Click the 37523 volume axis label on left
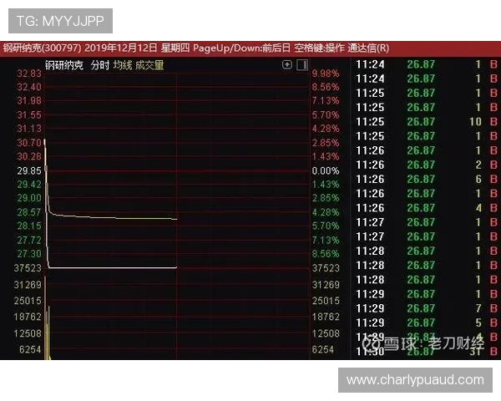The height and width of the screenshot is (401, 501). pos(28,268)
